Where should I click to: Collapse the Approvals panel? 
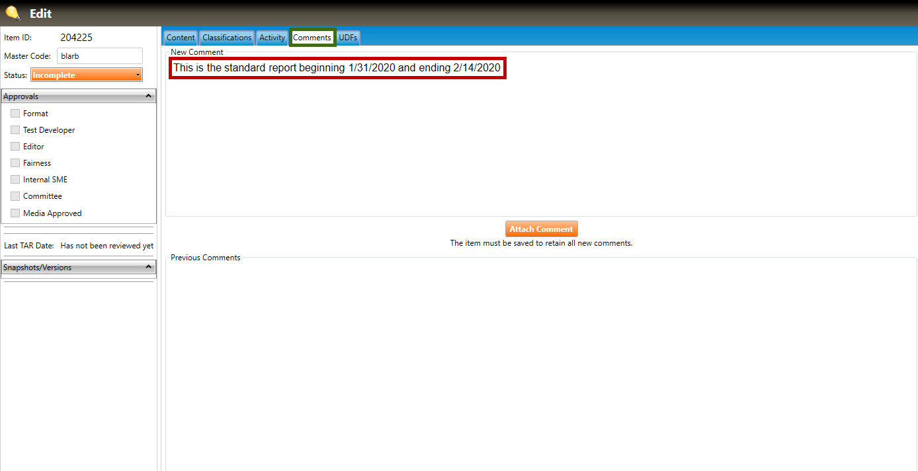149,96
